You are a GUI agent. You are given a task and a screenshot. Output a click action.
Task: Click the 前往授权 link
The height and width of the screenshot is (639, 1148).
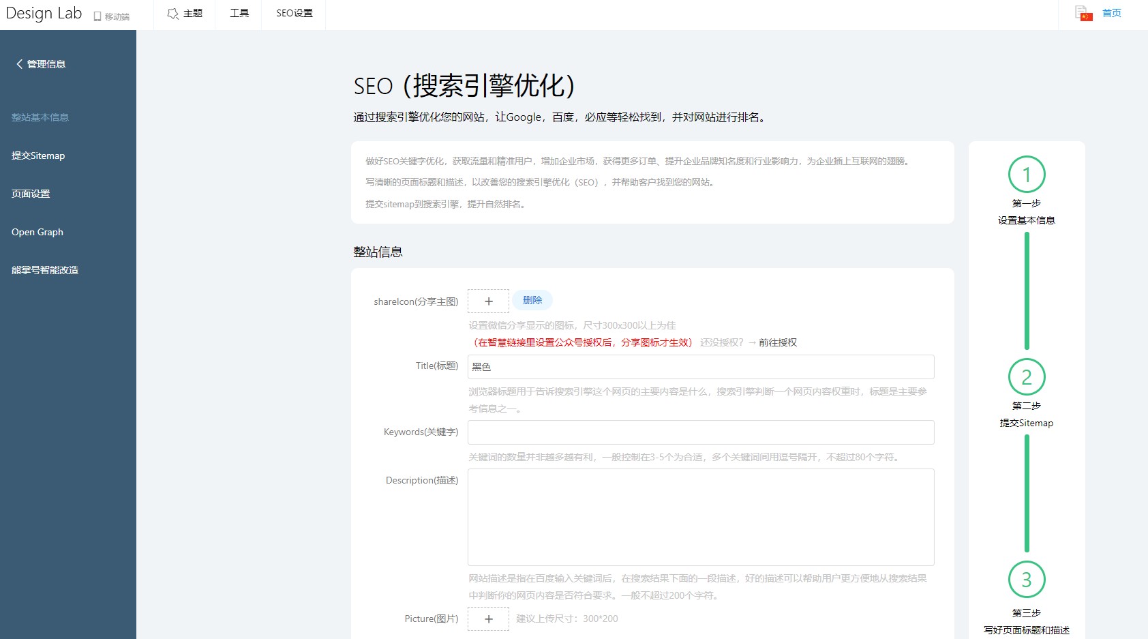point(778,342)
